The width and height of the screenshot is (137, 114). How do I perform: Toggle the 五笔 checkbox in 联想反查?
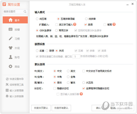[x=76, y=51]
